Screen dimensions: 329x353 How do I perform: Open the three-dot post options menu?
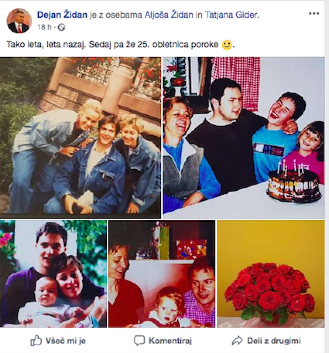[x=314, y=14]
